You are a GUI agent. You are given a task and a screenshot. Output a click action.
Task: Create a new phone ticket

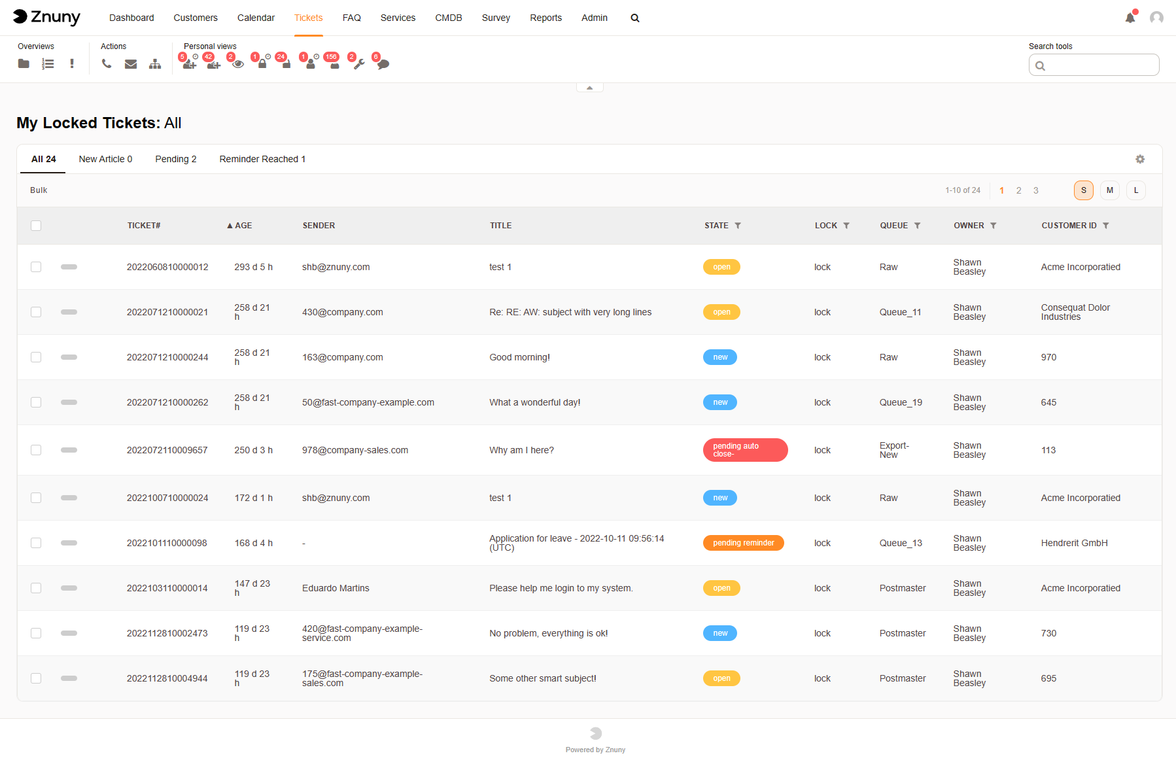107,63
